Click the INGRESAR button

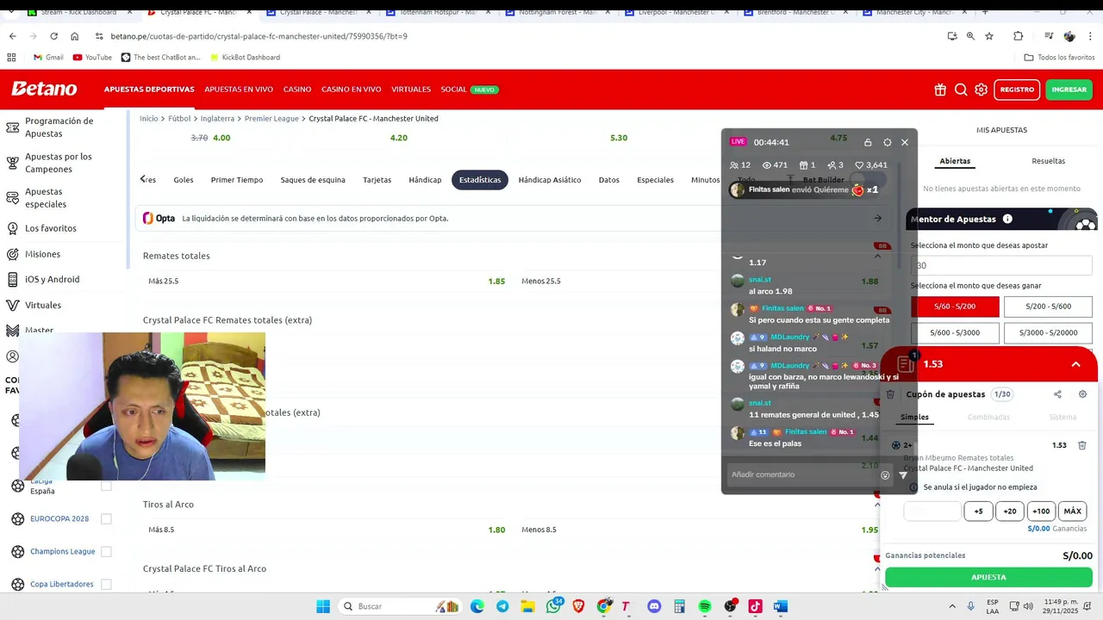pos(1069,90)
